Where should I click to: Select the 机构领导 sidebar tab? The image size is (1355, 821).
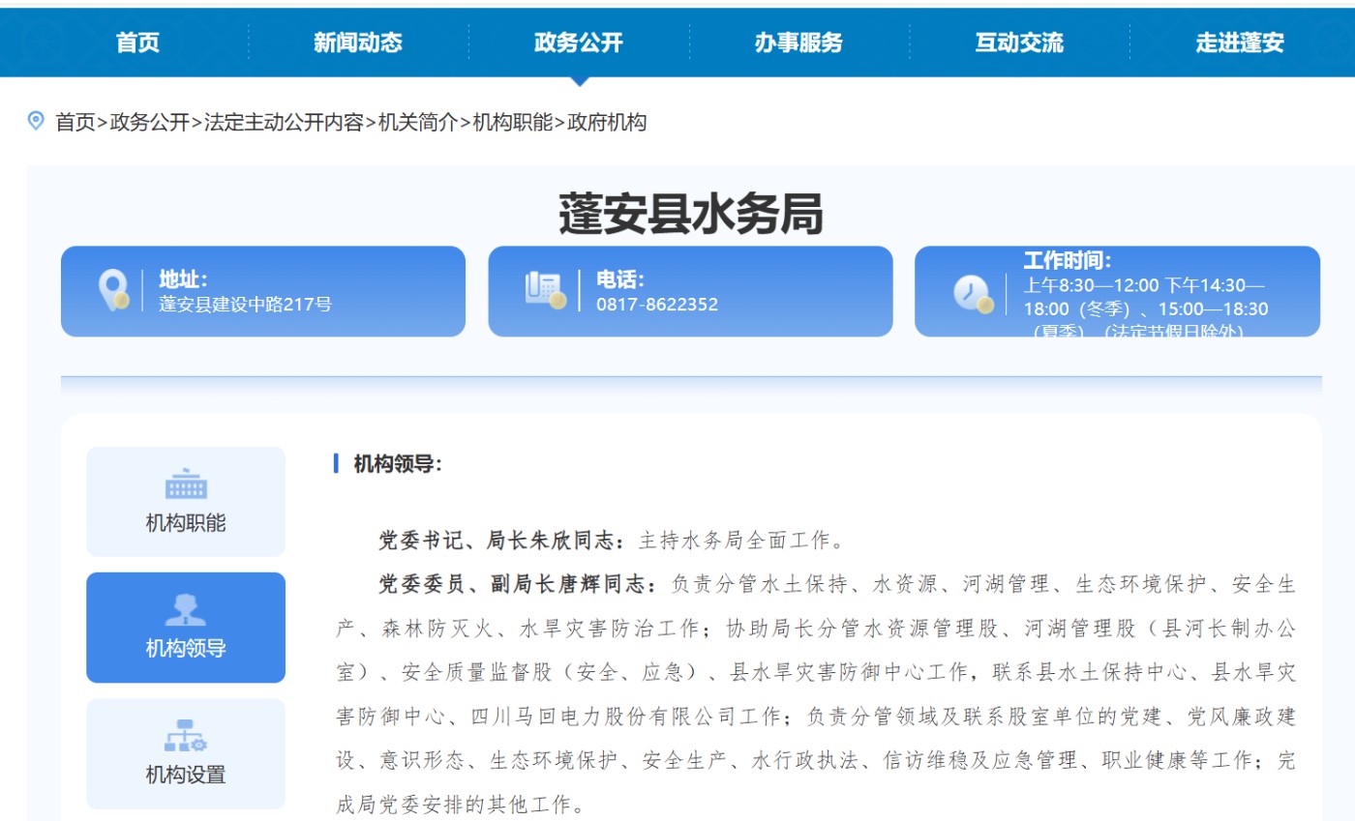click(186, 628)
